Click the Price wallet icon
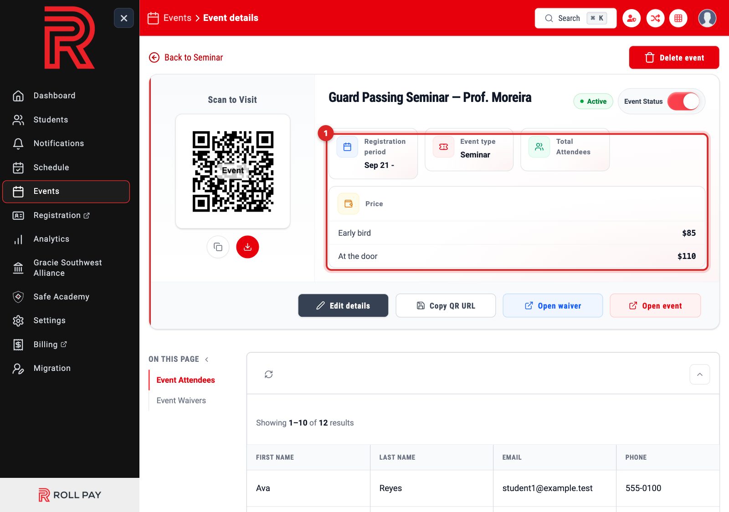Image resolution: width=729 pixels, height=512 pixels. [349, 204]
